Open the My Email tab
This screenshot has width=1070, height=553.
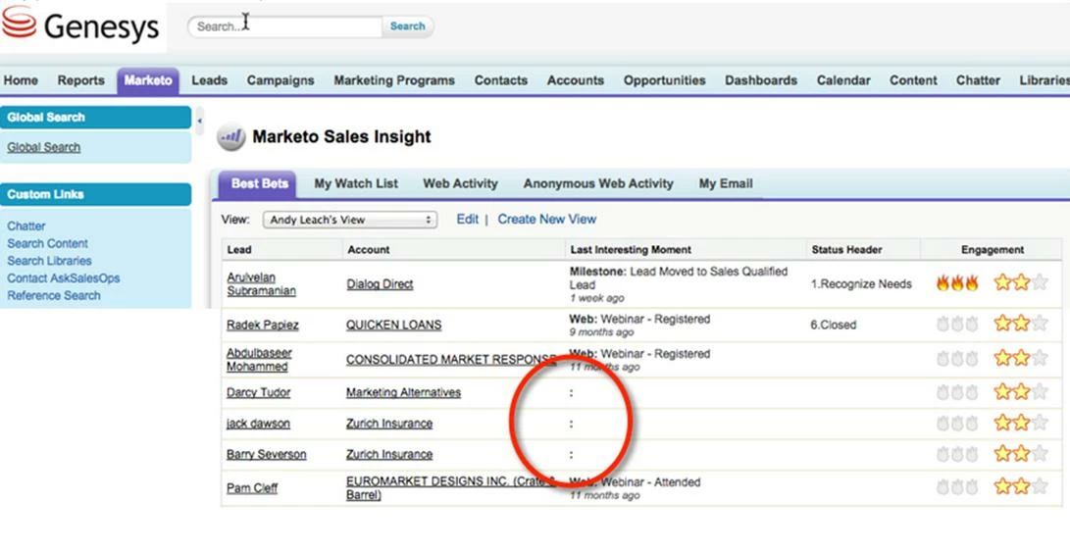click(x=726, y=184)
